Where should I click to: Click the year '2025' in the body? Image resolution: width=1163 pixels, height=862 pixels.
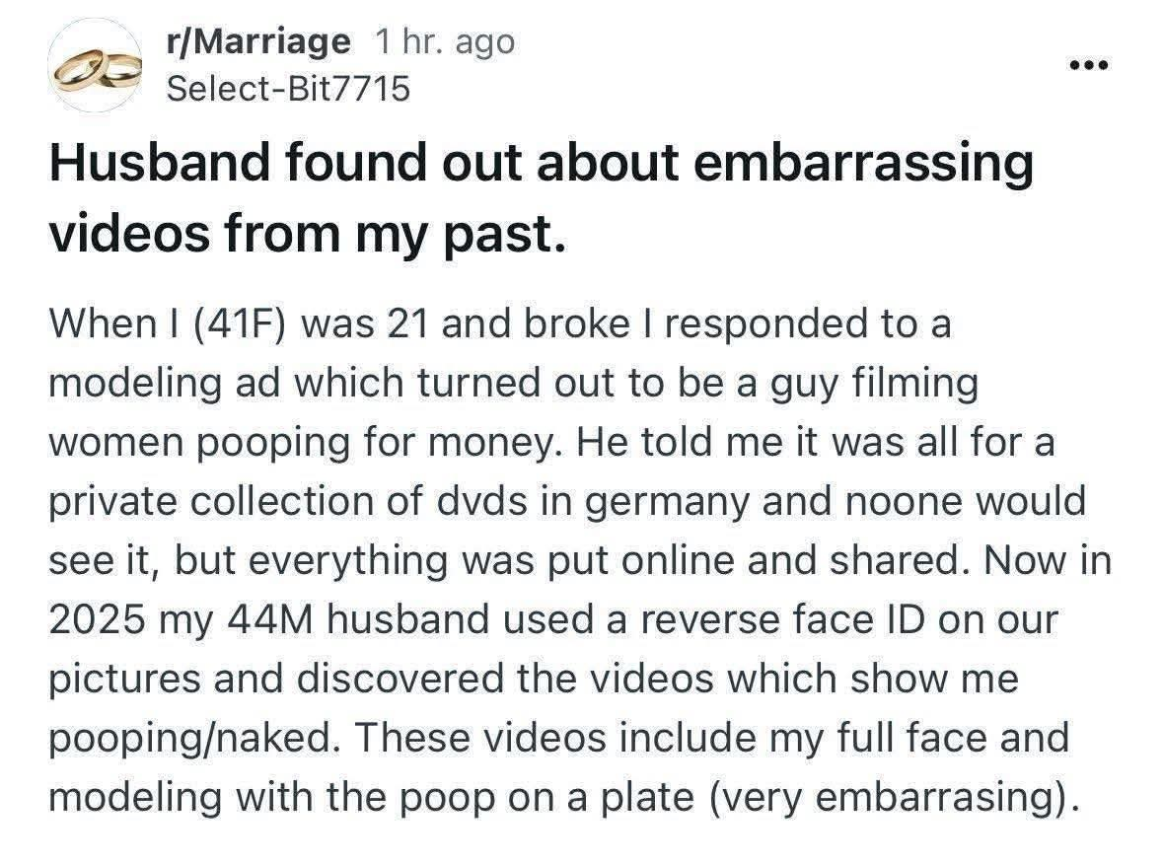97,620
